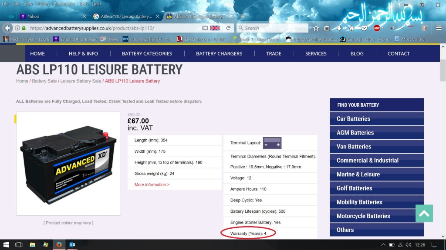This screenshot has height=250, width=446.
Task: Open the Bookmarks menu
Action: pyautogui.click(x=64, y=3)
